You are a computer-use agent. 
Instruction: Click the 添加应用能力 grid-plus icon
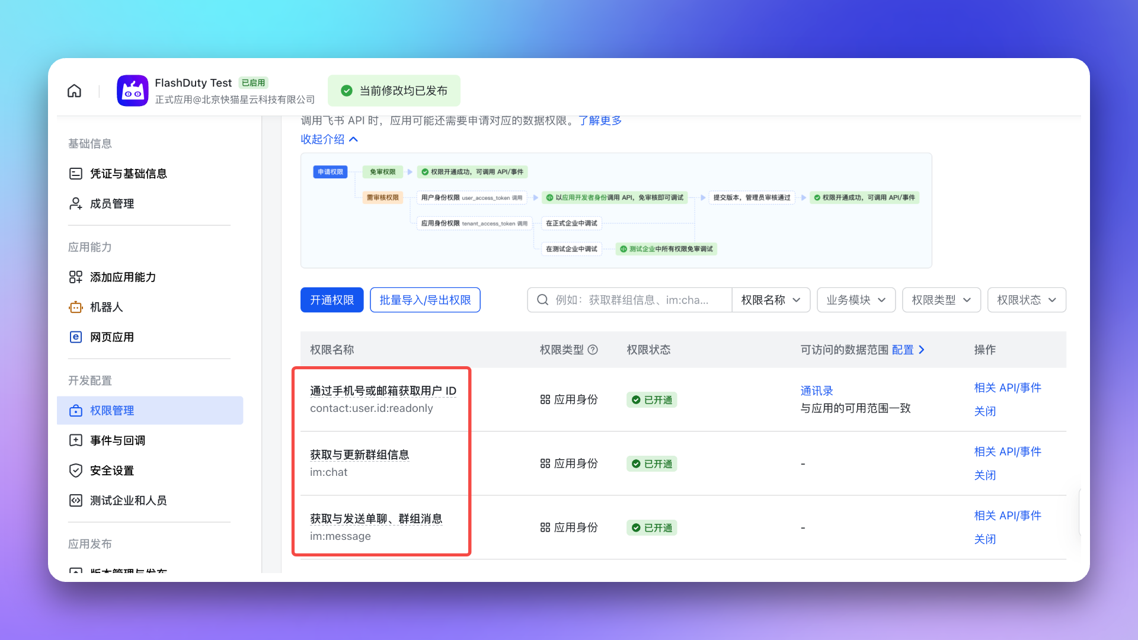tap(76, 277)
